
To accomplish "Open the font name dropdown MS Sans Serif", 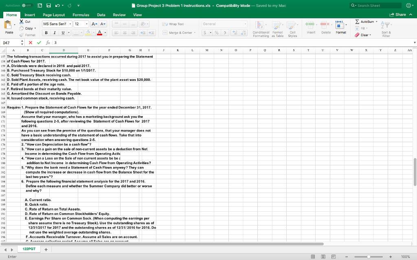I will [x=70, y=24].
